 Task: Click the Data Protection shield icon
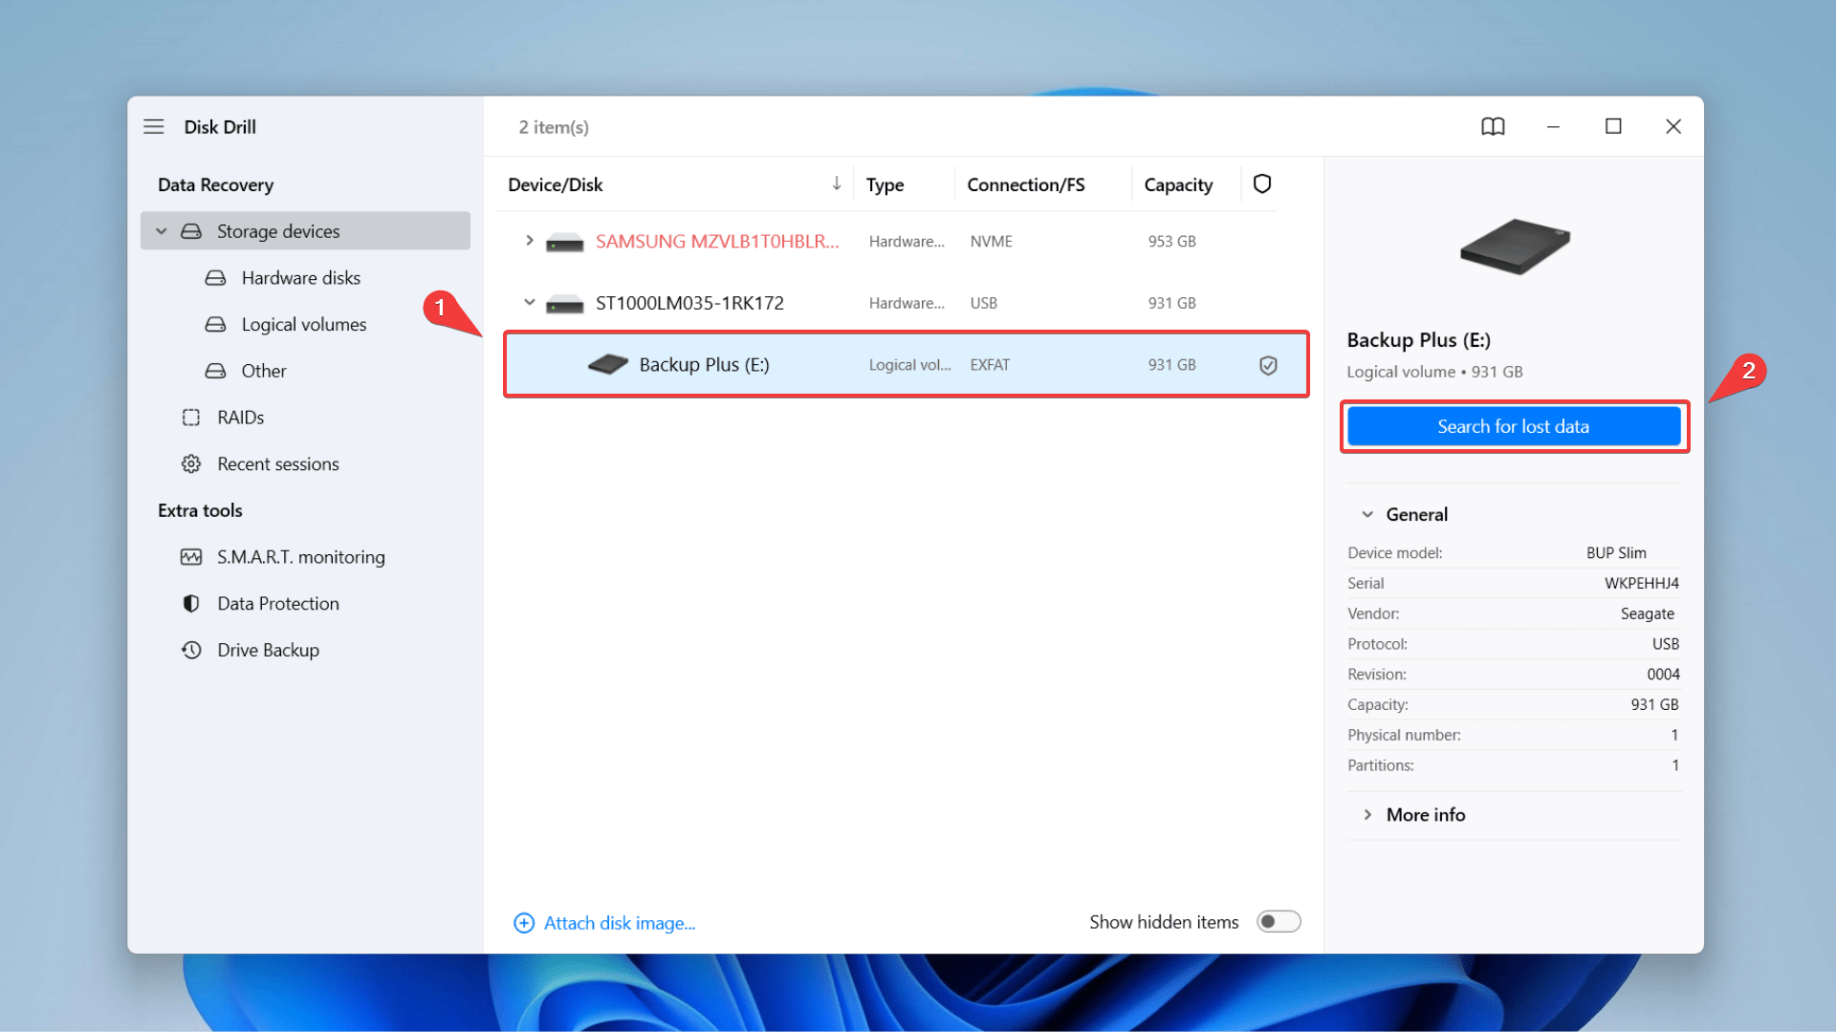pos(191,604)
